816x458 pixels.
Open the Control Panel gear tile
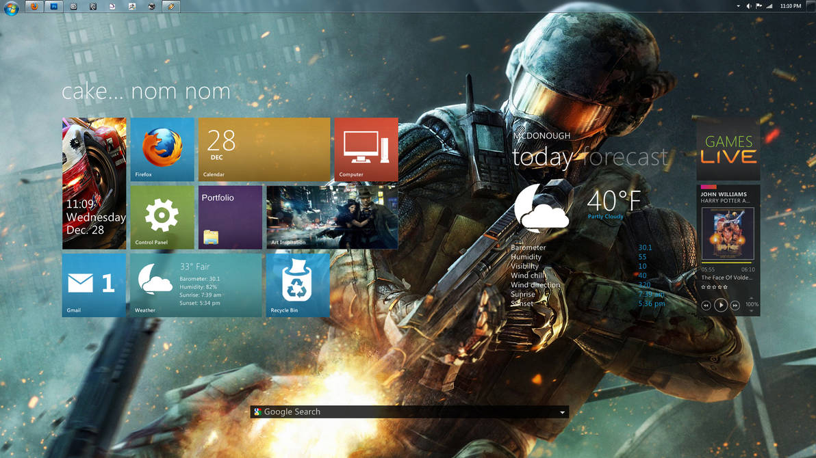162,215
